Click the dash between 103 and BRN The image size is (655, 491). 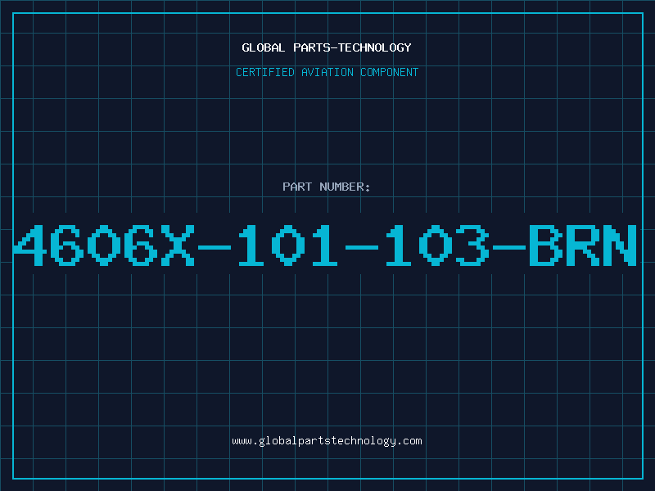[508, 248]
